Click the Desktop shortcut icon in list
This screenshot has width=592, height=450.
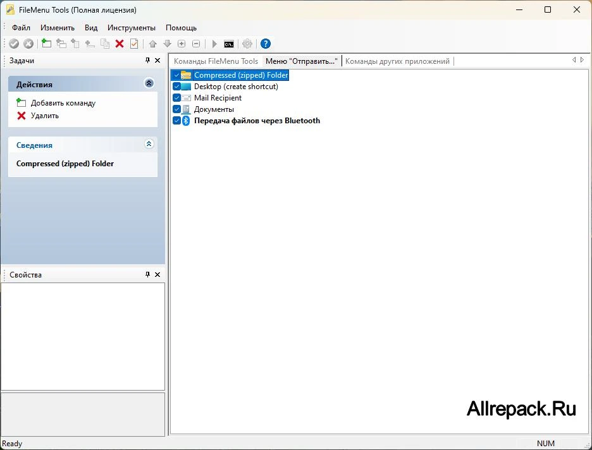click(x=186, y=87)
